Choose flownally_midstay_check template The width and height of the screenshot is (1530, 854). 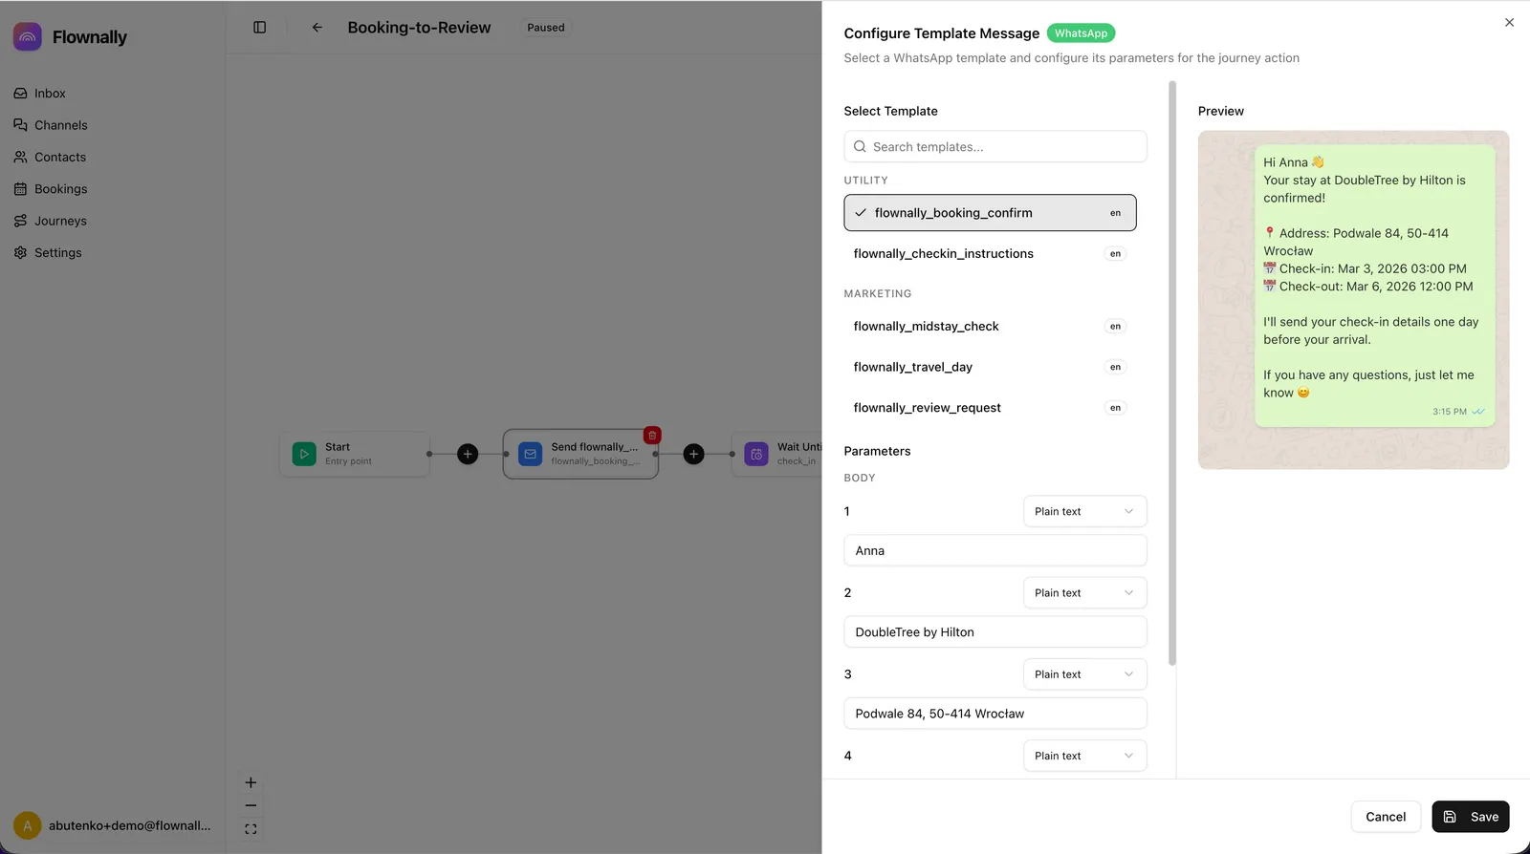[x=990, y=326]
